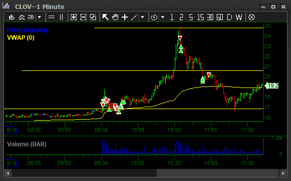Select the horizontal line drawing tool
291x181 pixels.
click(x=52, y=17)
